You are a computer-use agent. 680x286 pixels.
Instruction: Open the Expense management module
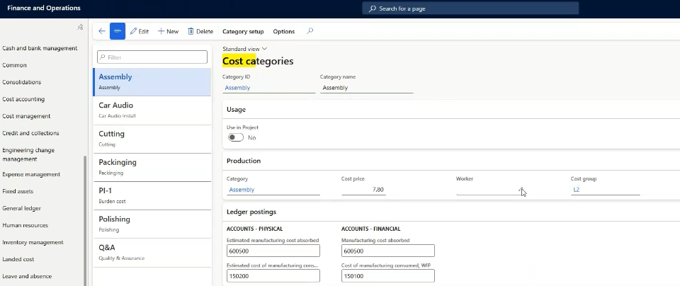(31, 174)
